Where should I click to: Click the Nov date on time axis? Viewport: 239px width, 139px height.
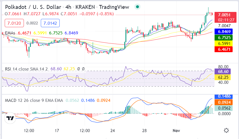[176, 131]
